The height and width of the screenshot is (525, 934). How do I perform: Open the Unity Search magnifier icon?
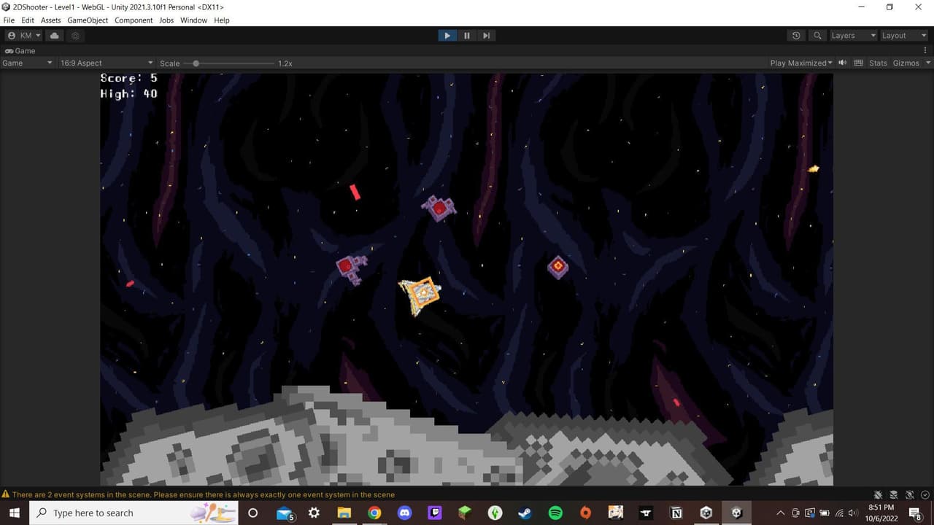(x=817, y=35)
